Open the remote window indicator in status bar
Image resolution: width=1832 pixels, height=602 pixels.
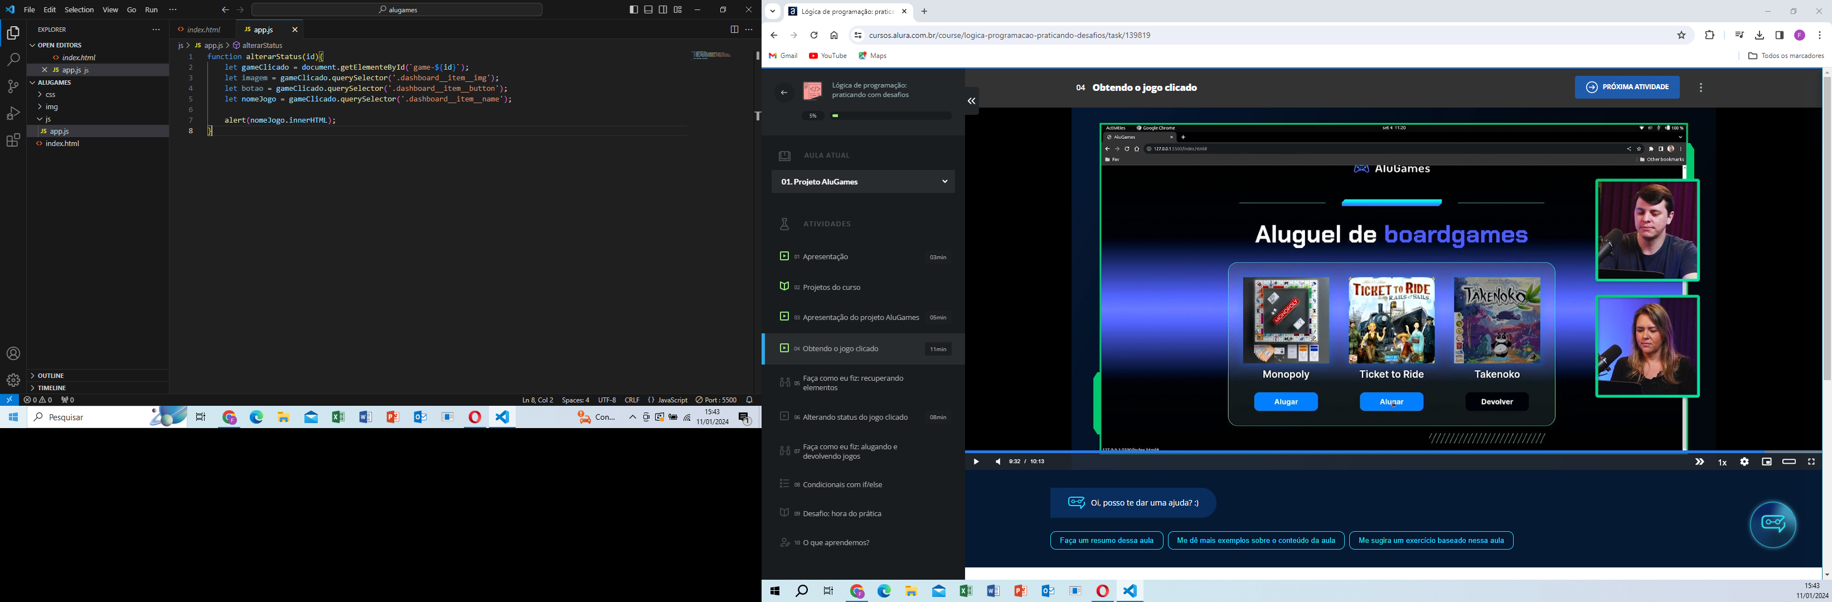tap(9, 400)
